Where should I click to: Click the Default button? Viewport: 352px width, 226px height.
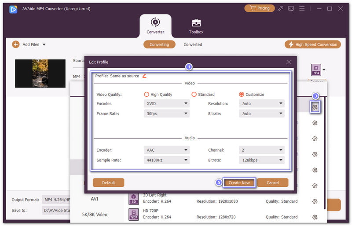[108, 182]
